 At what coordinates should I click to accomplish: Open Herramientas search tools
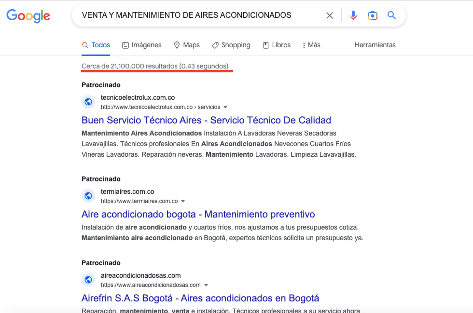[375, 45]
